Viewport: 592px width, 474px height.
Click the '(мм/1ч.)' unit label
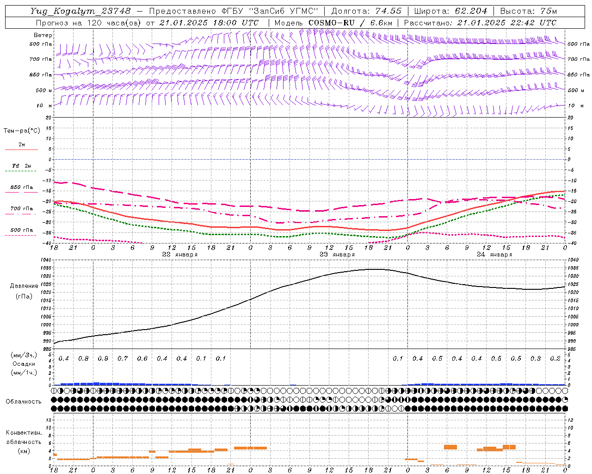(24, 373)
